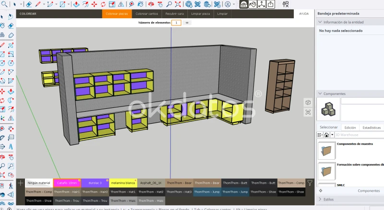
Task: Click the Limpiar pieza button
Action: (200, 14)
